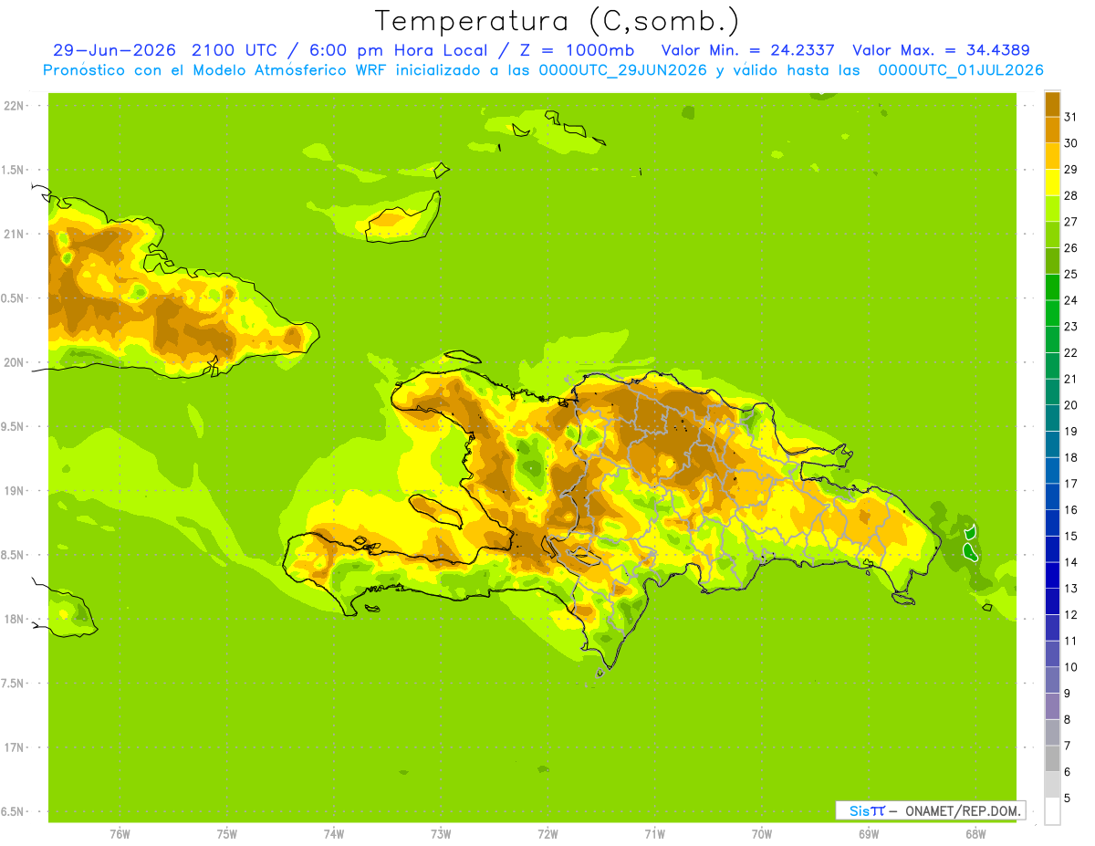
Task: Click the title "Temperatura (C,somb.)"
Action: coord(556,21)
